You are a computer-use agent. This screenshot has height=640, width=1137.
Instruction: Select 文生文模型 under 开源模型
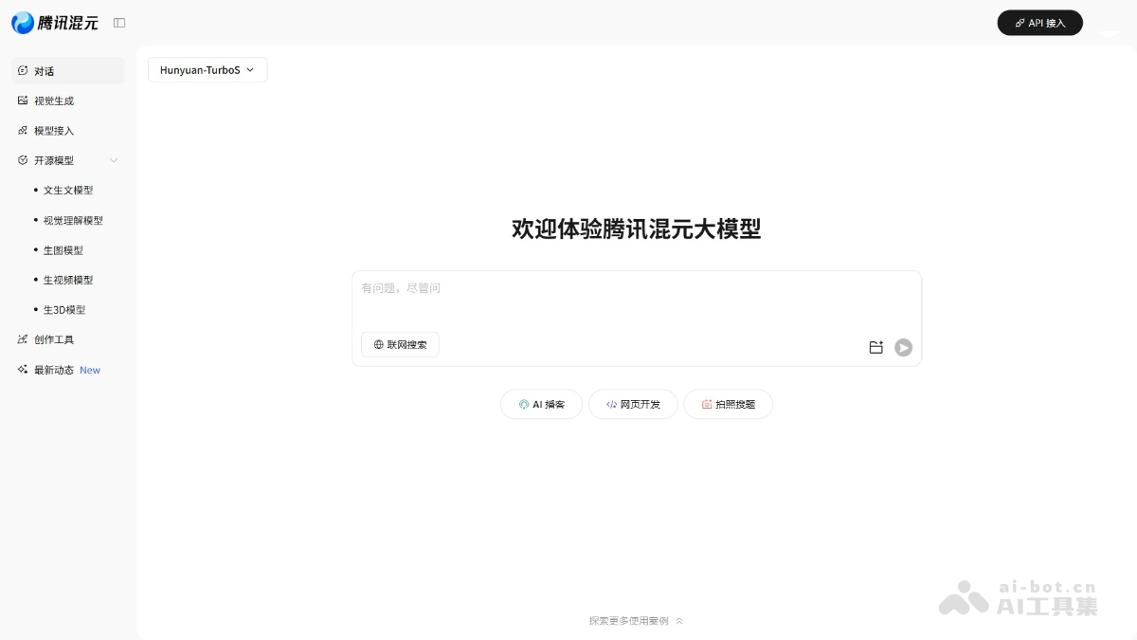pos(68,190)
